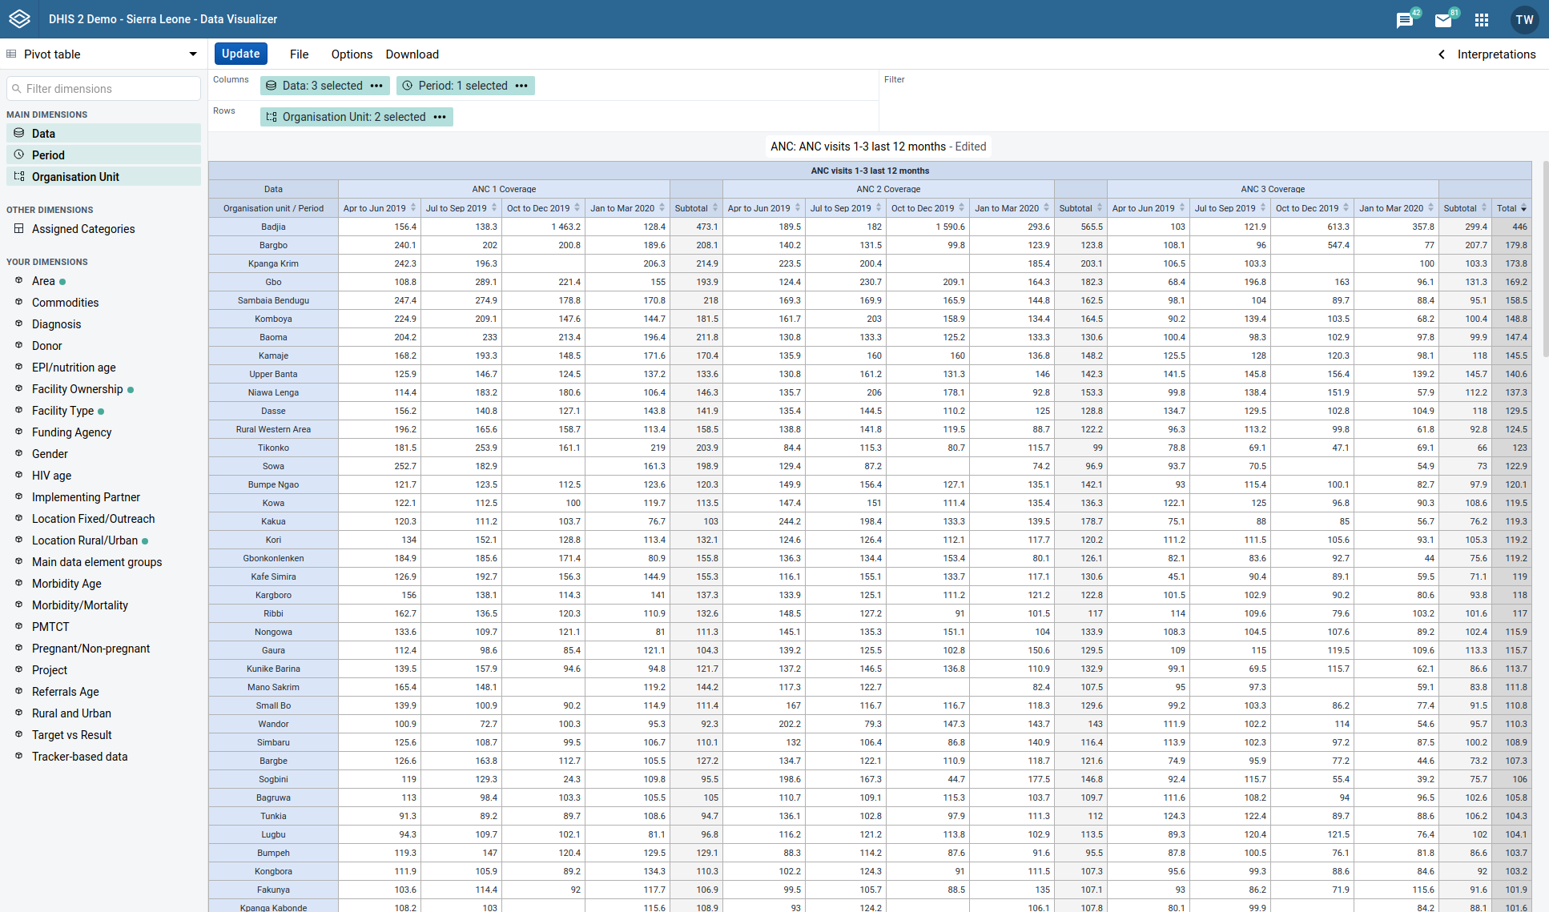This screenshot has width=1549, height=912.
Task: Select the Organisation Unit main dimension
Action: tap(104, 176)
